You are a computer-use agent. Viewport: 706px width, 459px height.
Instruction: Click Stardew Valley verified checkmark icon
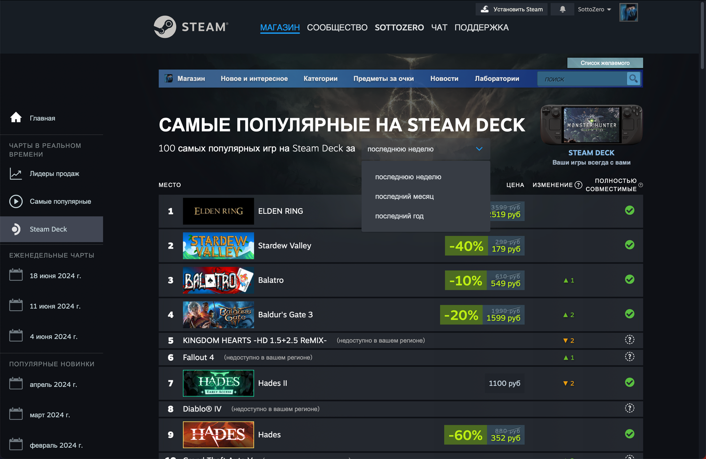click(x=630, y=245)
